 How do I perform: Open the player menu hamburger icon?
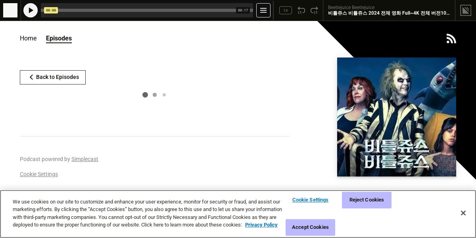pos(263,10)
